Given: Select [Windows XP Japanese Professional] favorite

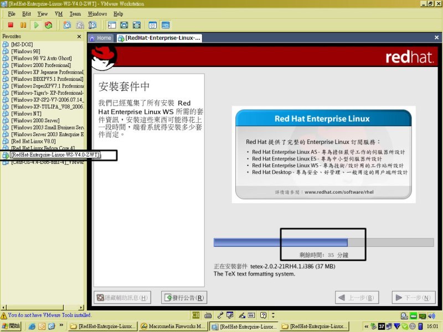Looking at the screenshot, I should (48, 72).
